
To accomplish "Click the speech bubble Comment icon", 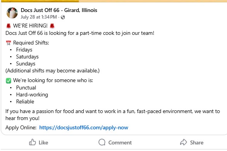I will tap(102, 142).
